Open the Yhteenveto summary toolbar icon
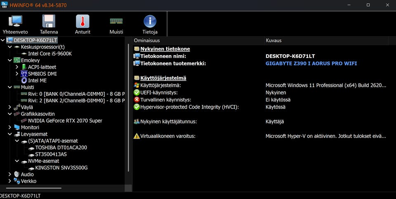 pos(15,21)
